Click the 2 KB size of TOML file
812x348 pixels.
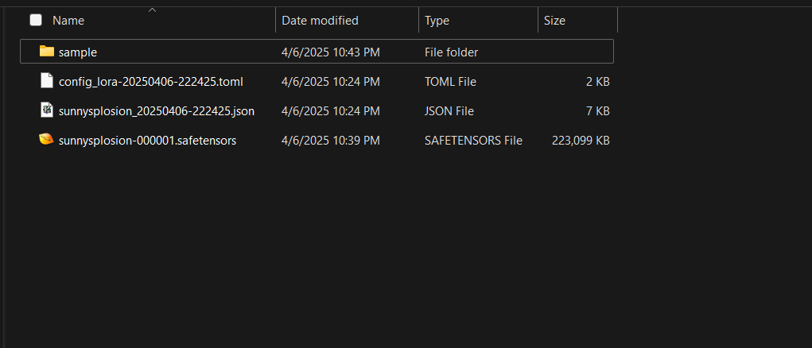pyautogui.click(x=597, y=82)
